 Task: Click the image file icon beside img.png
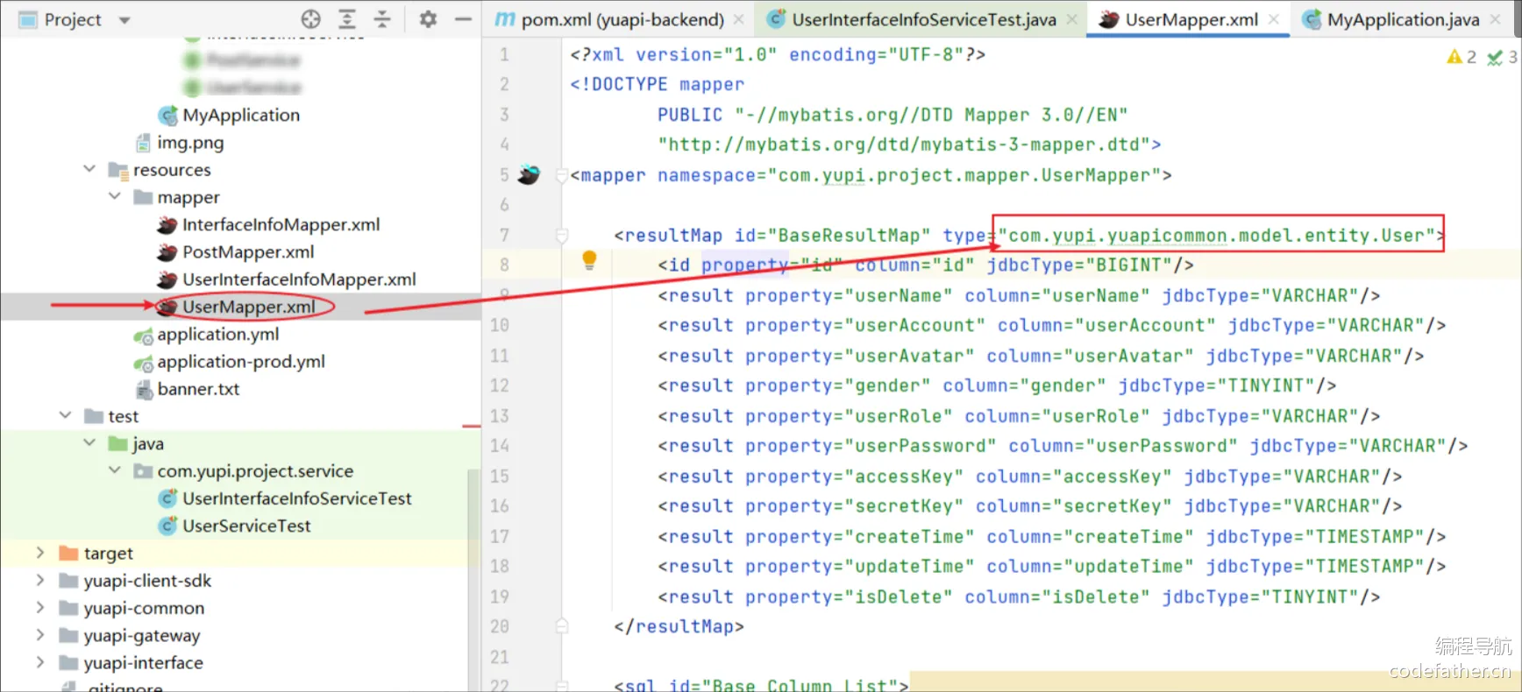click(143, 143)
